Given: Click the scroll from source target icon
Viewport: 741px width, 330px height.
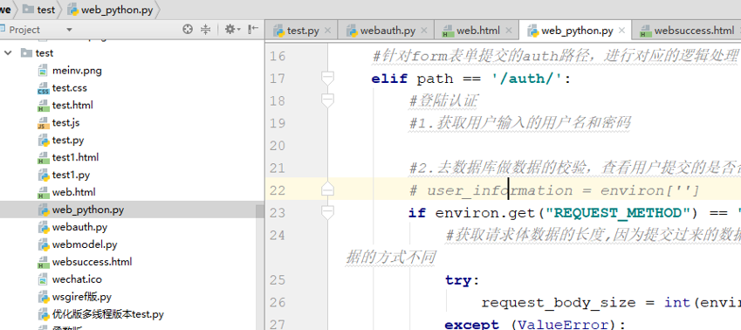Looking at the screenshot, I should pos(188,30).
